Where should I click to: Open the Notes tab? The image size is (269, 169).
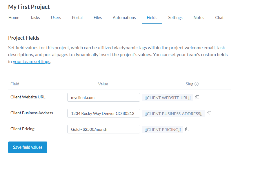pyautogui.click(x=199, y=18)
